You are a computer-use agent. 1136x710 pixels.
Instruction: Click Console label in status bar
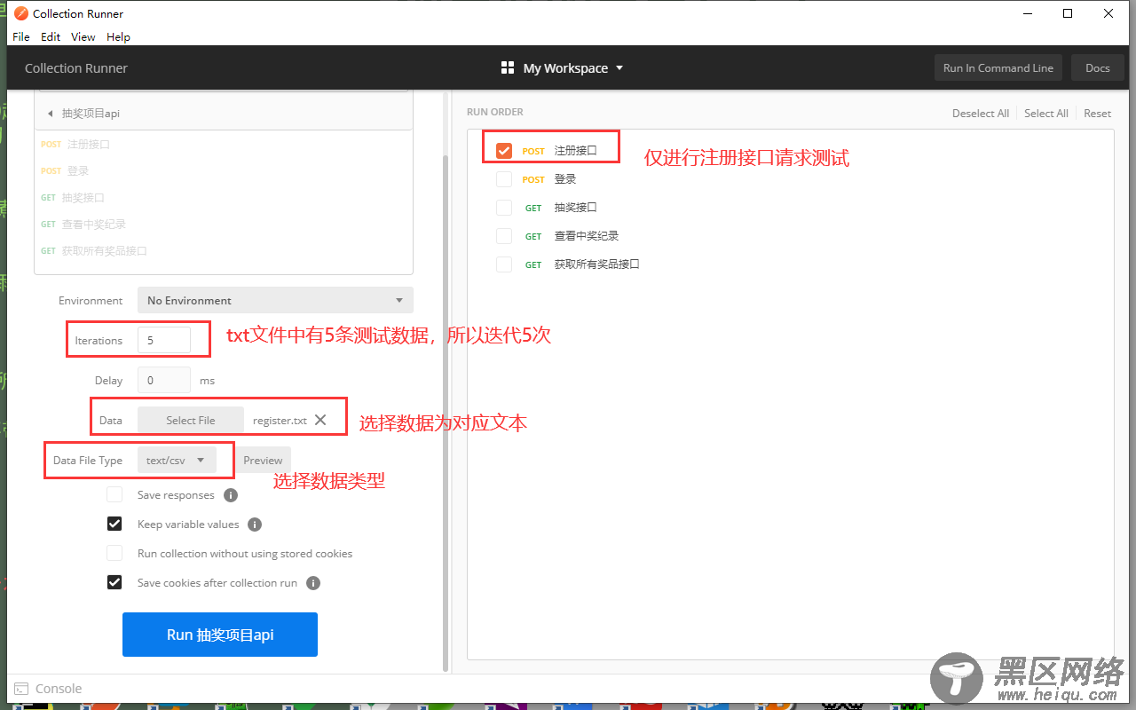click(59, 689)
